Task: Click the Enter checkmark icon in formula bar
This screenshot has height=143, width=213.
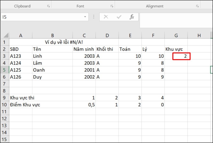Action: (x=119, y=17)
